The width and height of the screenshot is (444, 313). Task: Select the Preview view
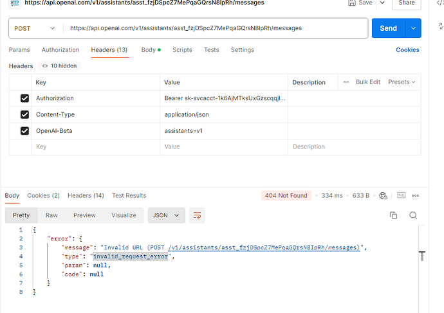(x=84, y=215)
